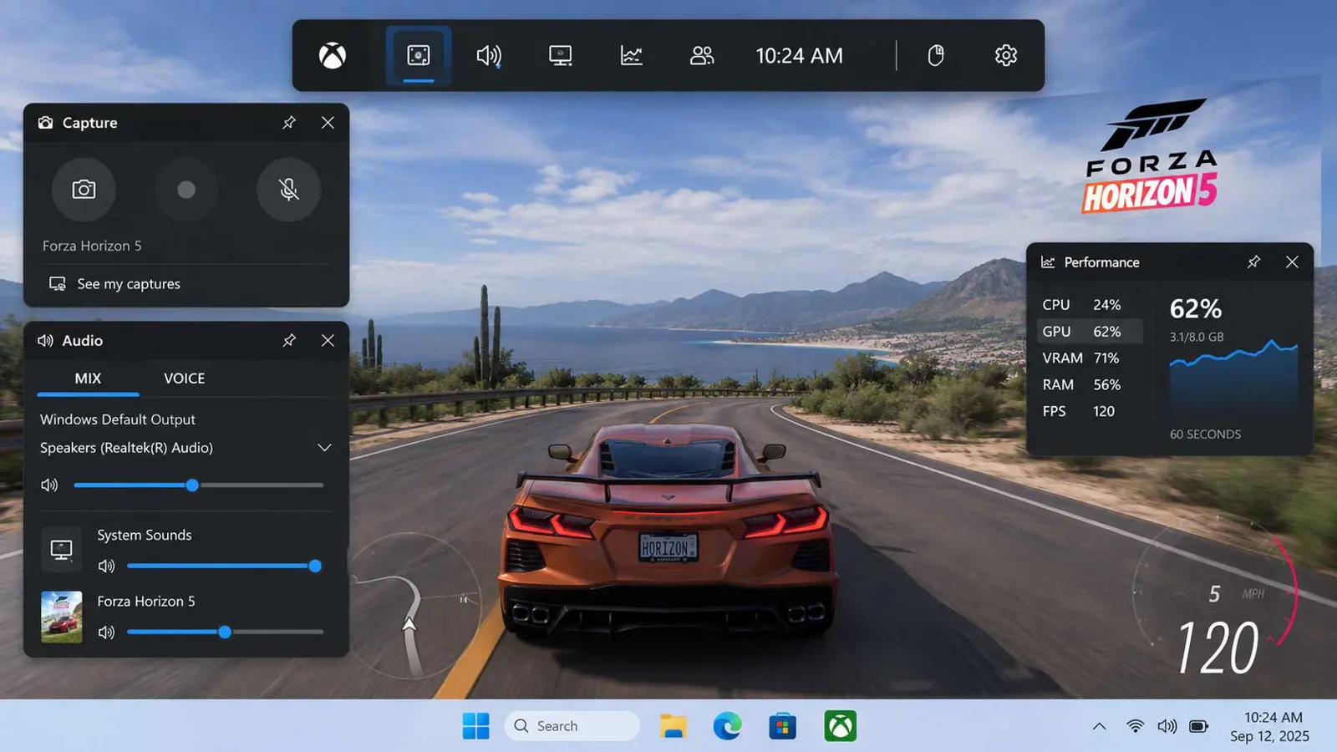The height and width of the screenshot is (752, 1337).
Task: Mute System Sounds speaker icon
Action: pyautogui.click(x=106, y=567)
